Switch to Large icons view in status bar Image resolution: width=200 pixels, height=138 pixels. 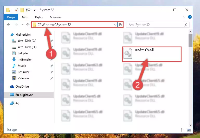[189, 130]
